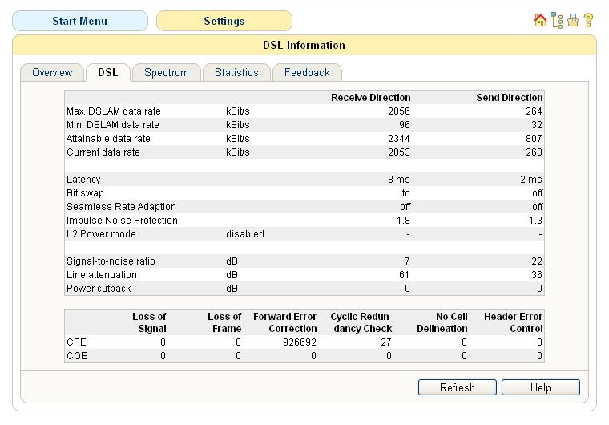The image size is (609, 425).
Task: Select the COE row label
Action: click(77, 356)
